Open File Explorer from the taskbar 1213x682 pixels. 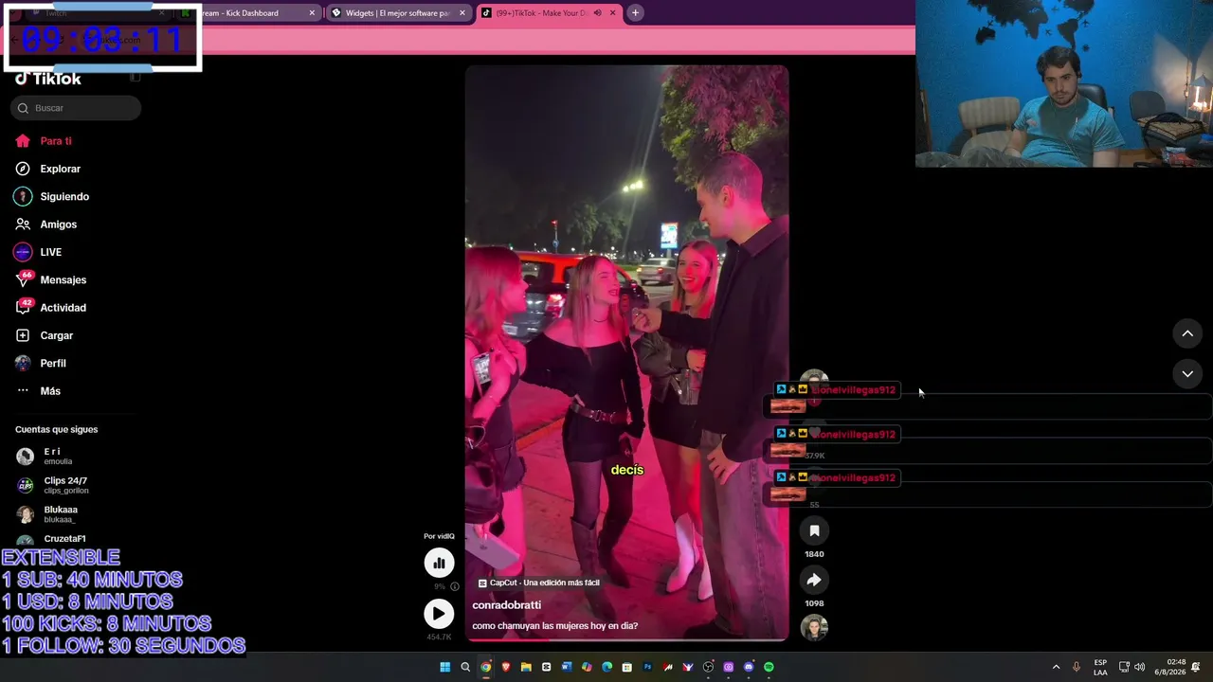pos(526,667)
